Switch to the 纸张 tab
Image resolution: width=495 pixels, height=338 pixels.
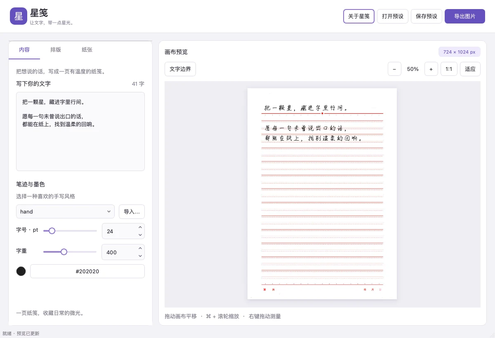tap(87, 50)
